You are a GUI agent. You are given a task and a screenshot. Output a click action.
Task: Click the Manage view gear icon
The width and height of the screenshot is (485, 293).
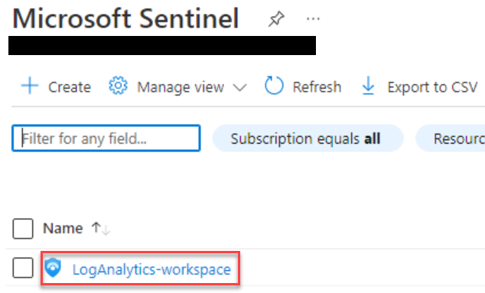click(118, 86)
